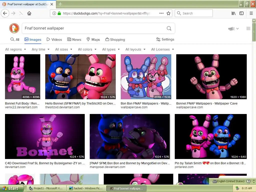The height and width of the screenshot is (192, 256).
Task: Expand the All colors filter
Action: [x=87, y=49]
